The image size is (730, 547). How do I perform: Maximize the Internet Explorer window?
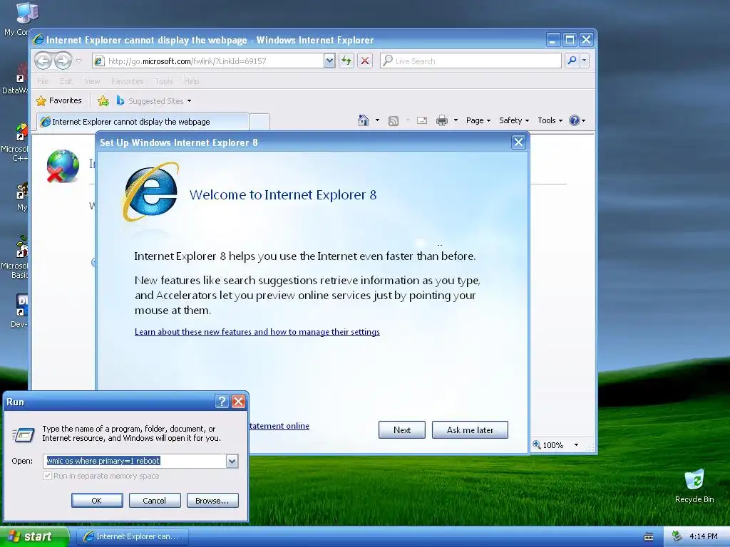[570, 40]
